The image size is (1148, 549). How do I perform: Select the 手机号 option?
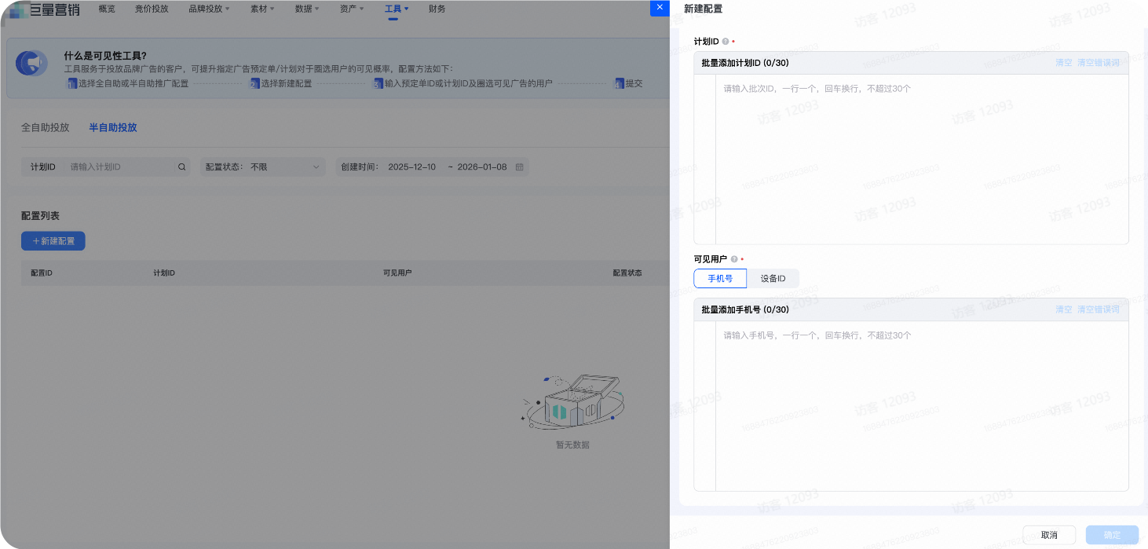(x=720, y=278)
